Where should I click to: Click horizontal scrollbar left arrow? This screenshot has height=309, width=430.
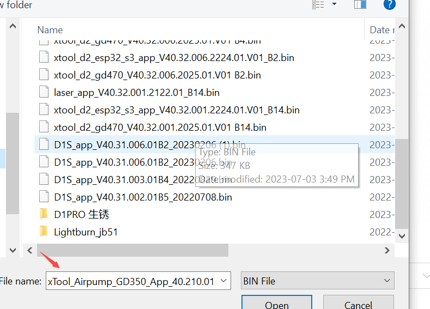30,250
